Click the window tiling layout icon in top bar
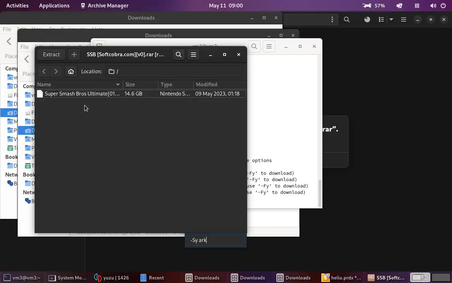The height and width of the screenshot is (283, 452). (417, 6)
